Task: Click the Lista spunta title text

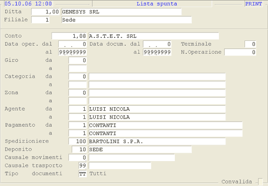Action: click(157, 3)
